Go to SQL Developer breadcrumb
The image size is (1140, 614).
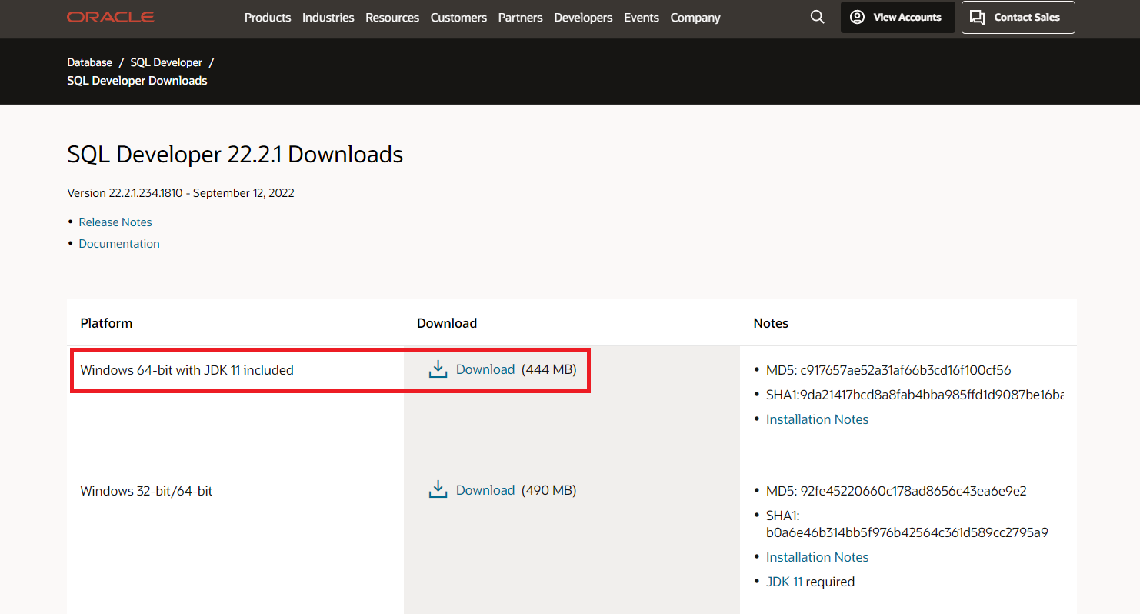click(166, 62)
